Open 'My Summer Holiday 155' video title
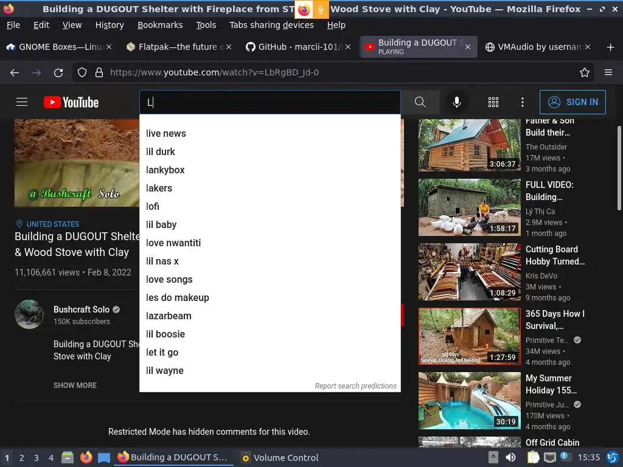 click(x=551, y=384)
